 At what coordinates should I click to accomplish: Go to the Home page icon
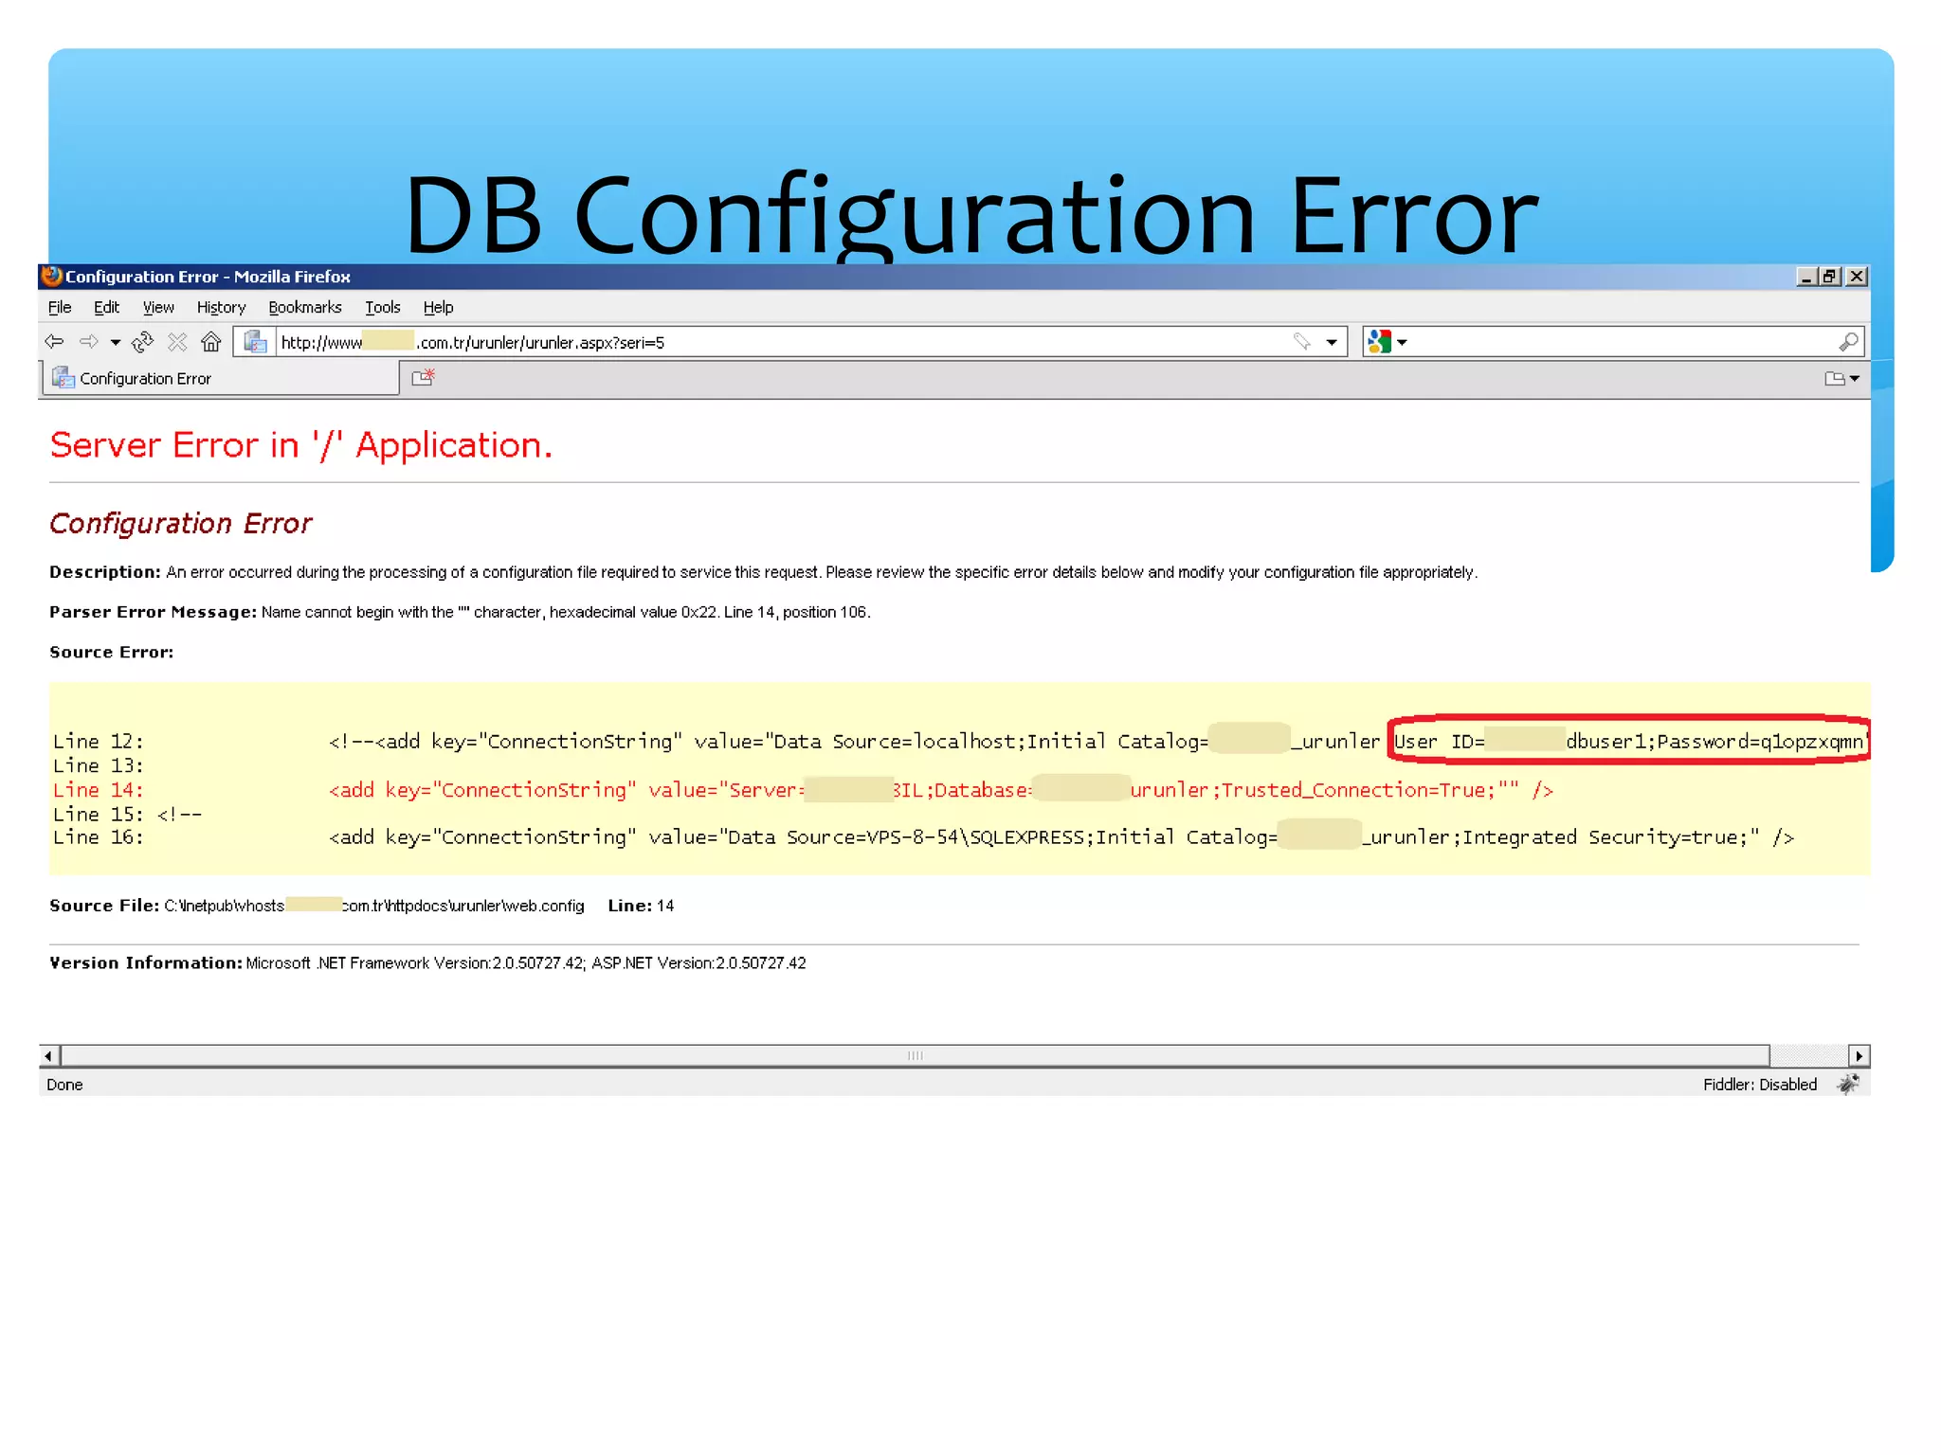(211, 341)
